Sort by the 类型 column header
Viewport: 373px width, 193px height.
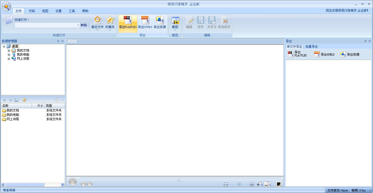pyautogui.click(x=55, y=106)
